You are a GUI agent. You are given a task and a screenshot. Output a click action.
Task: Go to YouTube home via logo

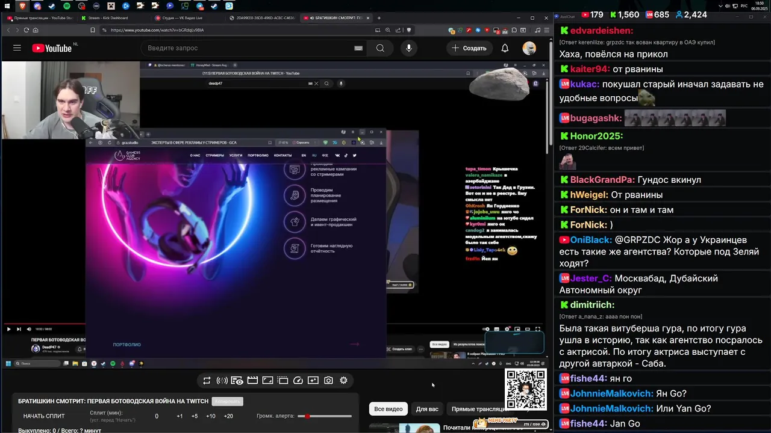point(52,48)
